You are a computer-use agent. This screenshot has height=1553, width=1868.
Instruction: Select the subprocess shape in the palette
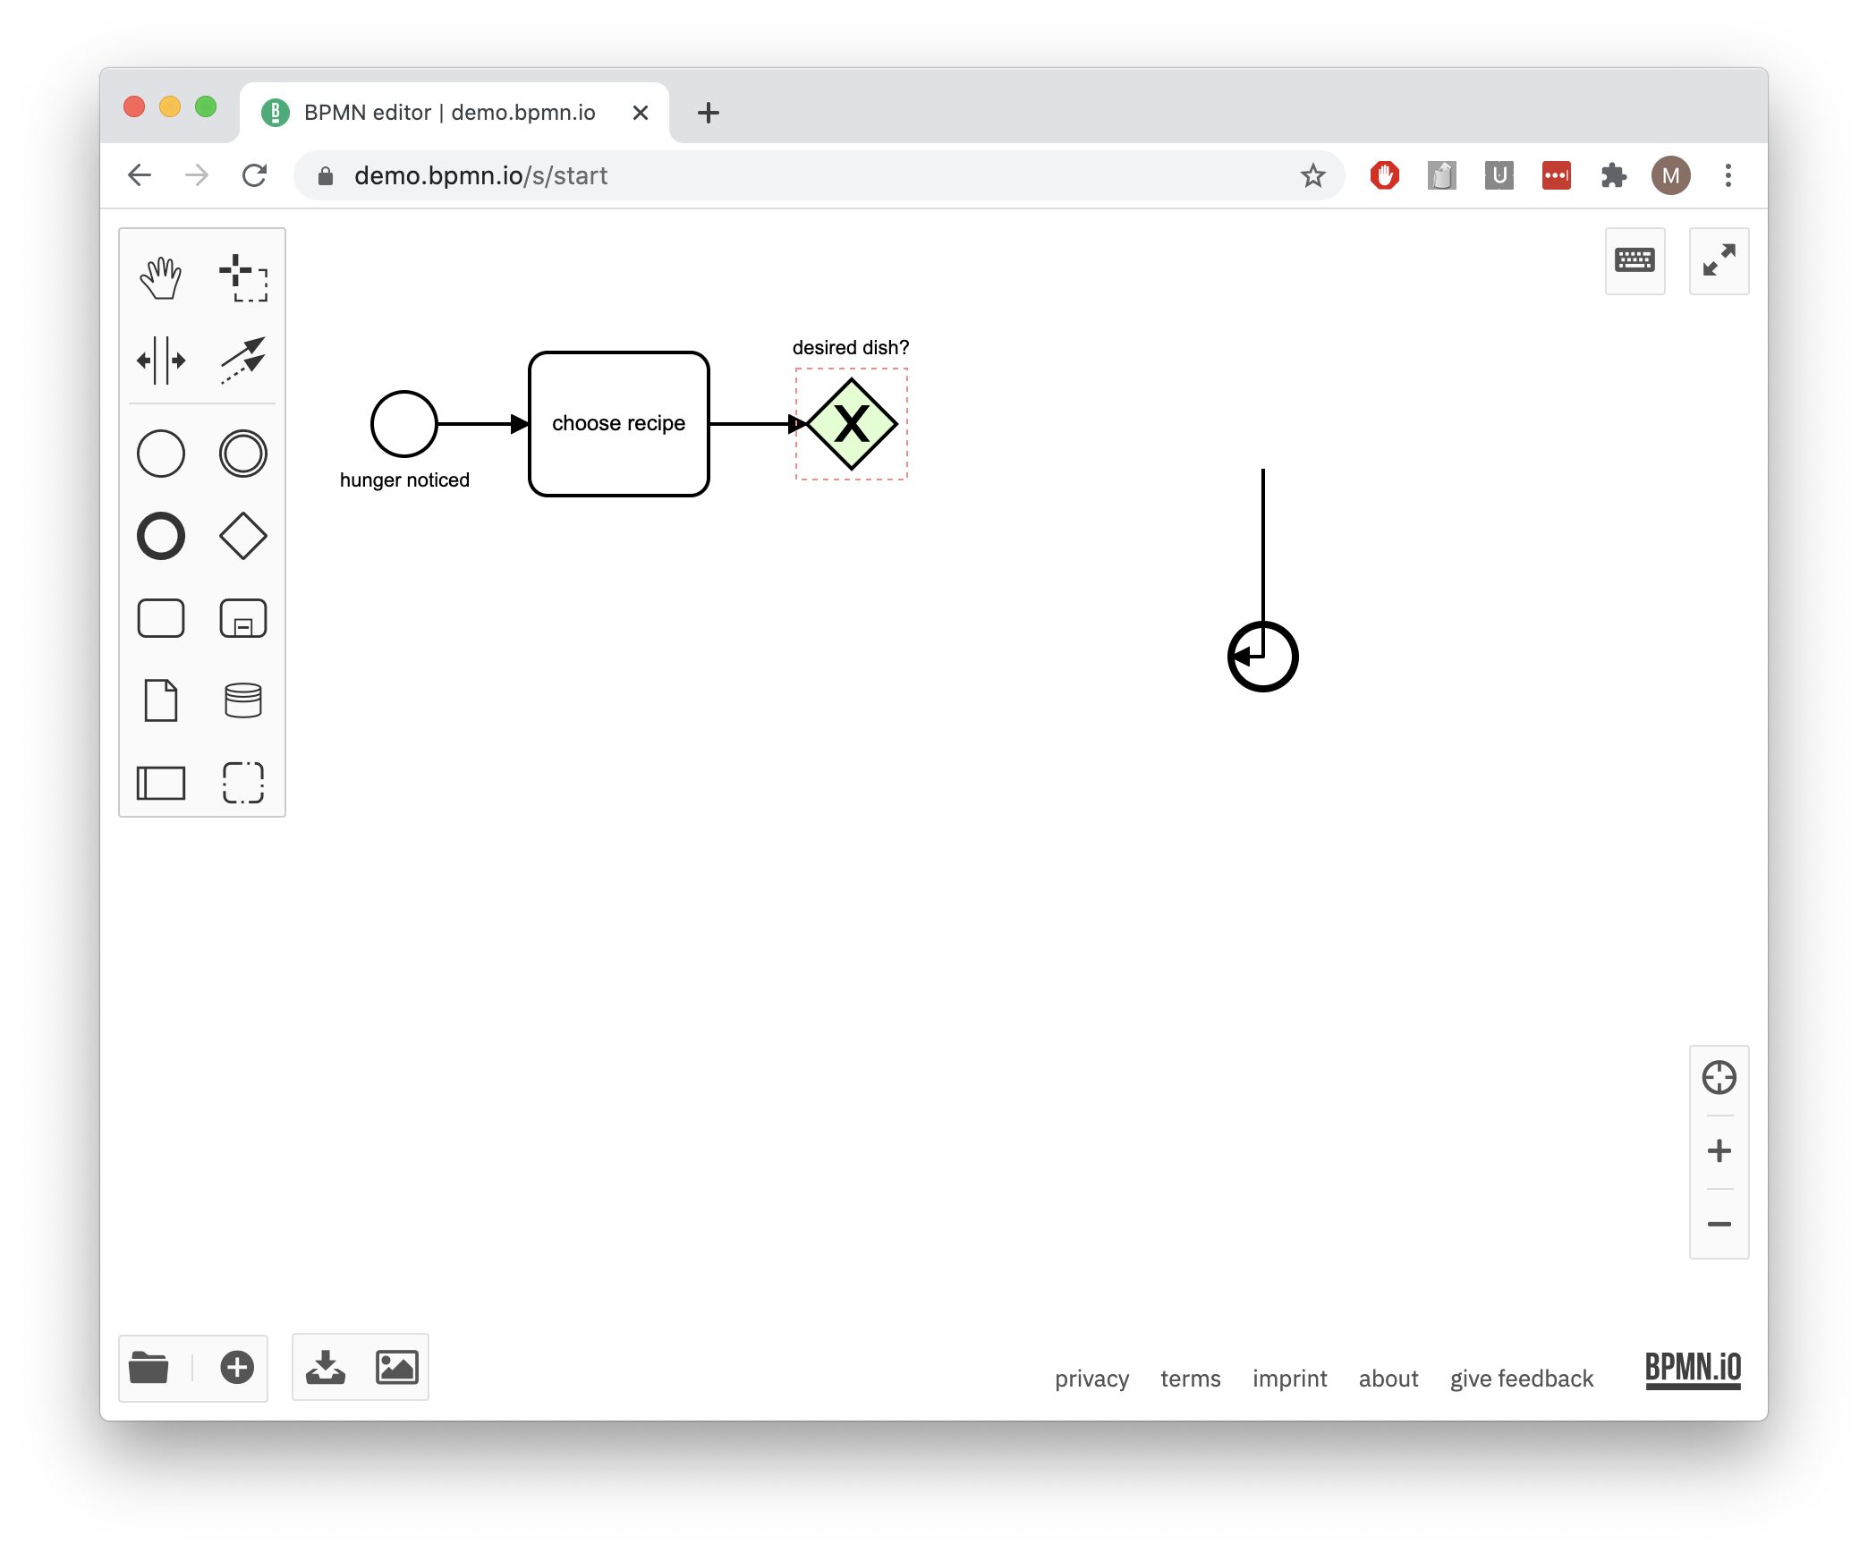(x=242, y=617)
